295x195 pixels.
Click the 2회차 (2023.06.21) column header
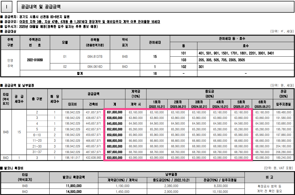178,104
